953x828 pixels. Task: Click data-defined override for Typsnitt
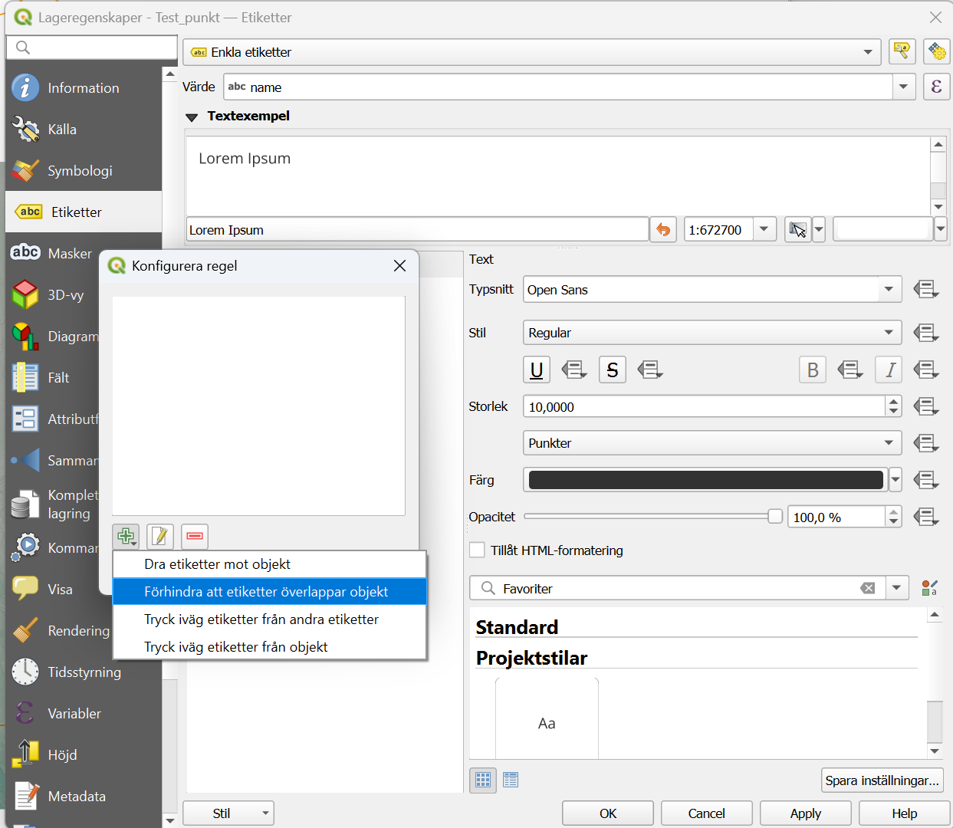coord(926,290)
